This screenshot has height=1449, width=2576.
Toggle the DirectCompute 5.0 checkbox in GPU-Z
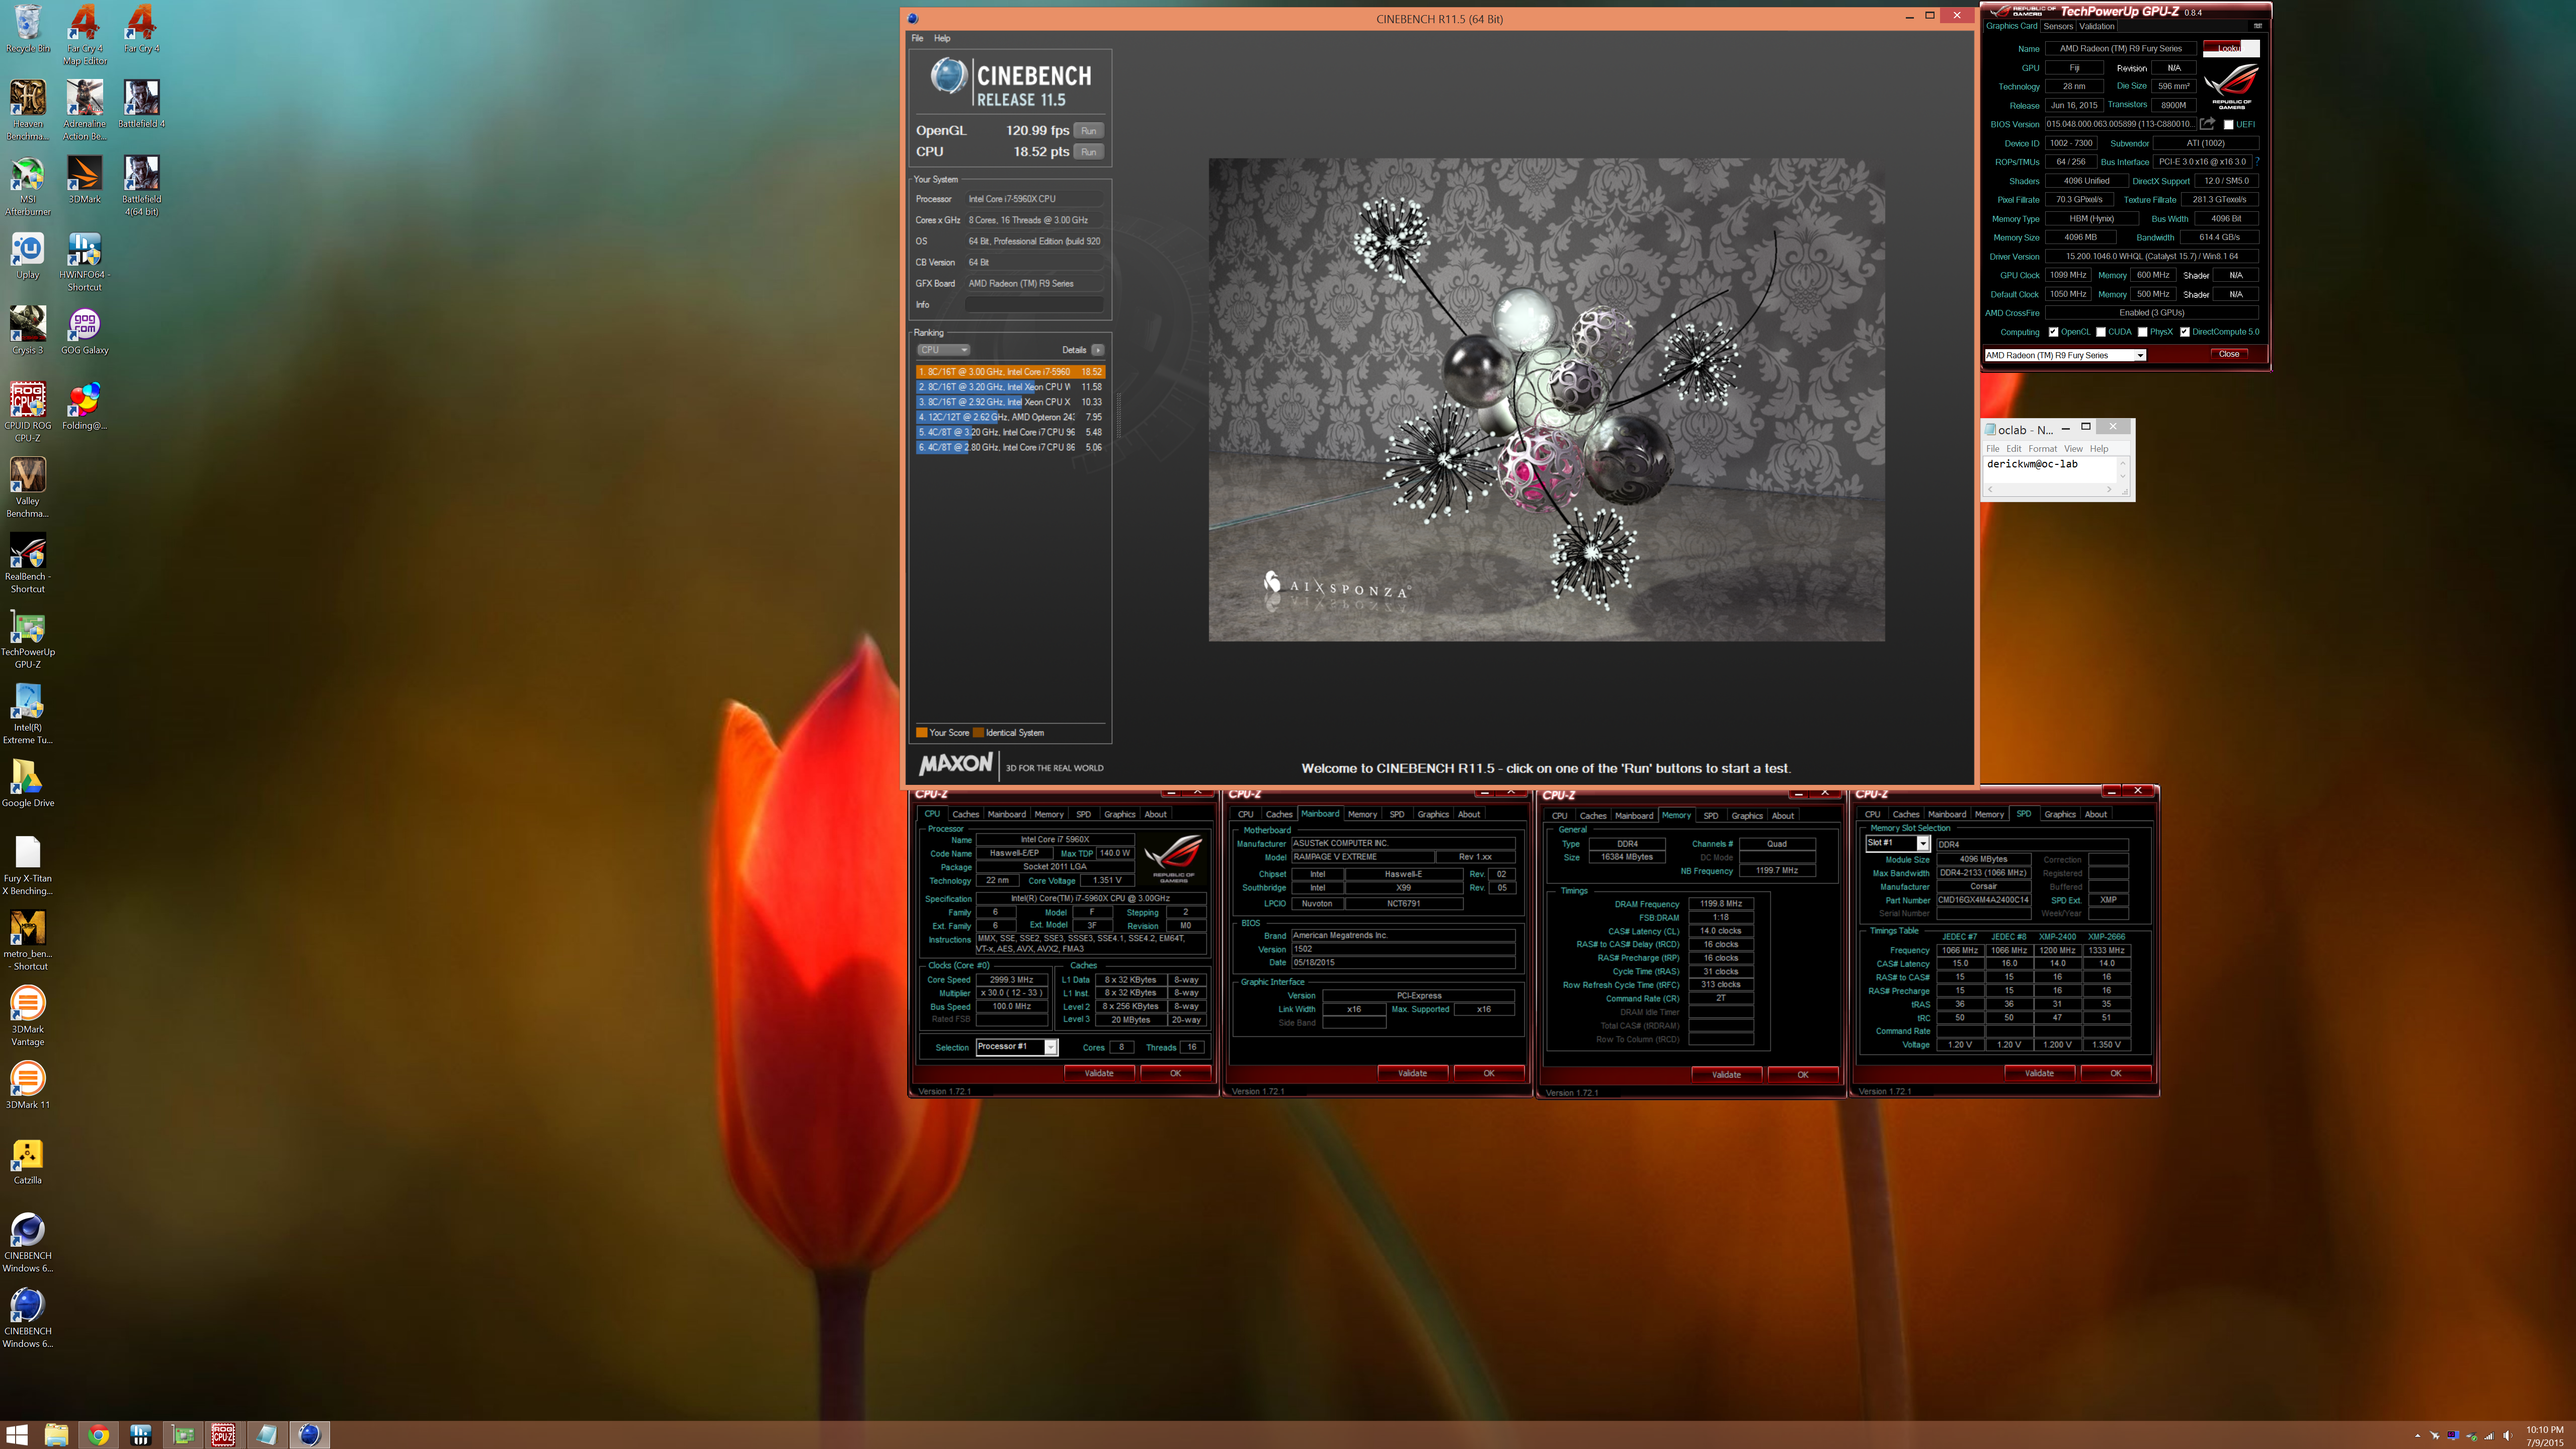point(2184,332)
